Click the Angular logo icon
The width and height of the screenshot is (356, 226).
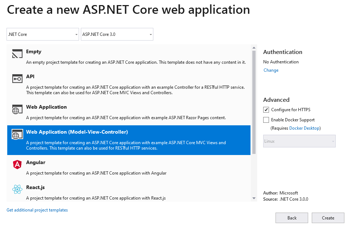17,164
